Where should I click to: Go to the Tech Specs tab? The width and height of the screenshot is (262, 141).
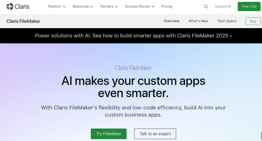click(x=227, y=21)
